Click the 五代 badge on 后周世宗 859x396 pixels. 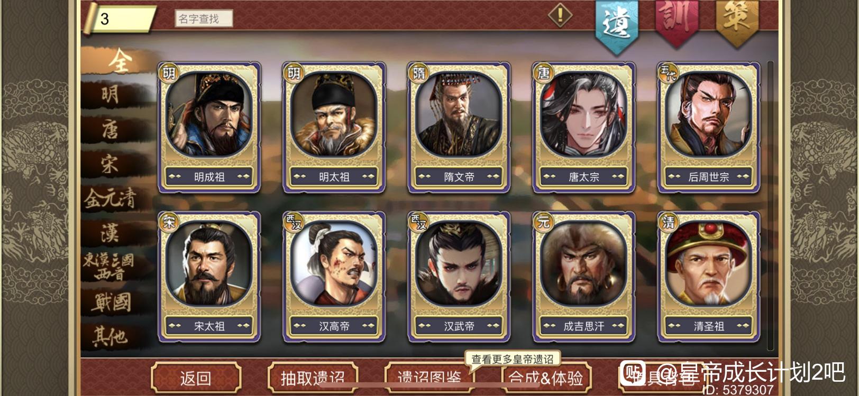[668, 73]
